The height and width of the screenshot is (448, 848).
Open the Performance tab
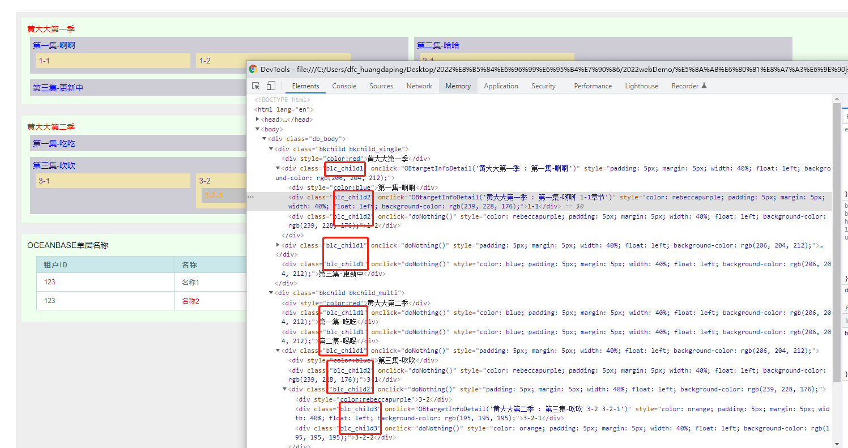593,86
